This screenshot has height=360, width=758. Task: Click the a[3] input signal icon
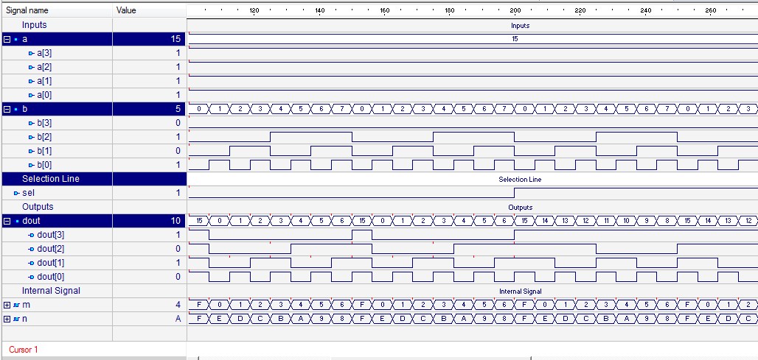pos(32,53)
